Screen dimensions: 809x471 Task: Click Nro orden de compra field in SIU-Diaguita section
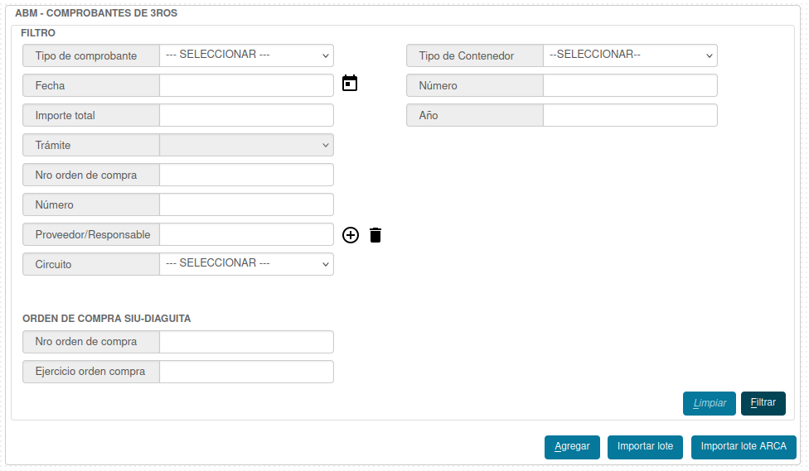click(x=246, y=342)
